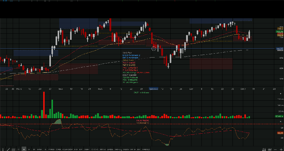This screenshot has width=284, height=151.
Task: Open the ΑΛΦΑ symbol tab
Action: 110,149
